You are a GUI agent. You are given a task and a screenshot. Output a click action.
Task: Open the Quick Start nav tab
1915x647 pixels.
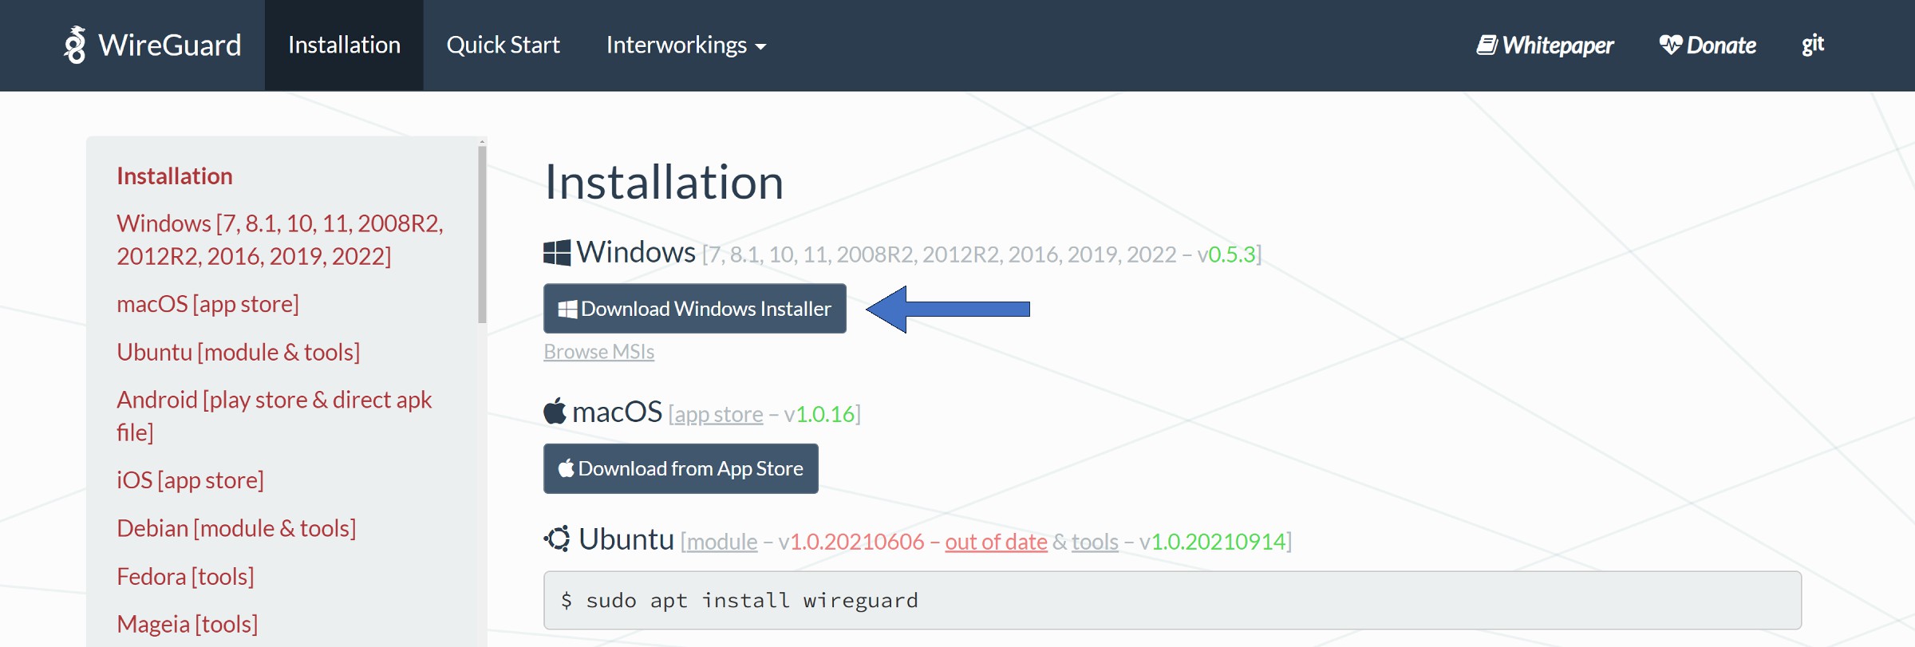click(x=503, y=45)
